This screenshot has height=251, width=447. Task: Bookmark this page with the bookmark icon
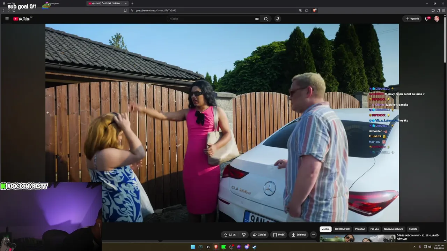[x=125, y=10]
